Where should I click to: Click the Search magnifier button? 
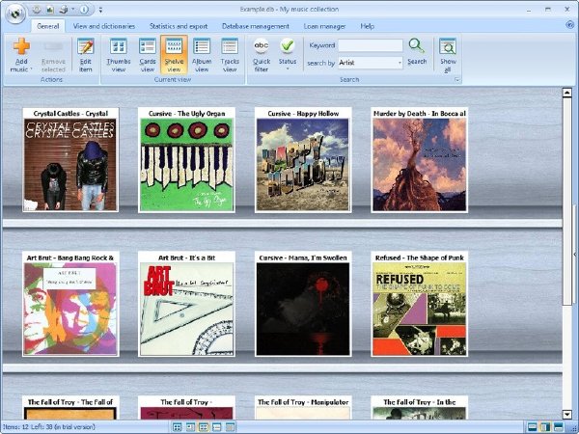coord(417,52)
